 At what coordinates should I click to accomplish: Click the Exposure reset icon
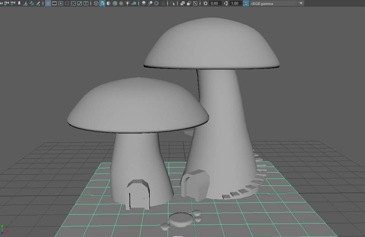coord(205,3)
